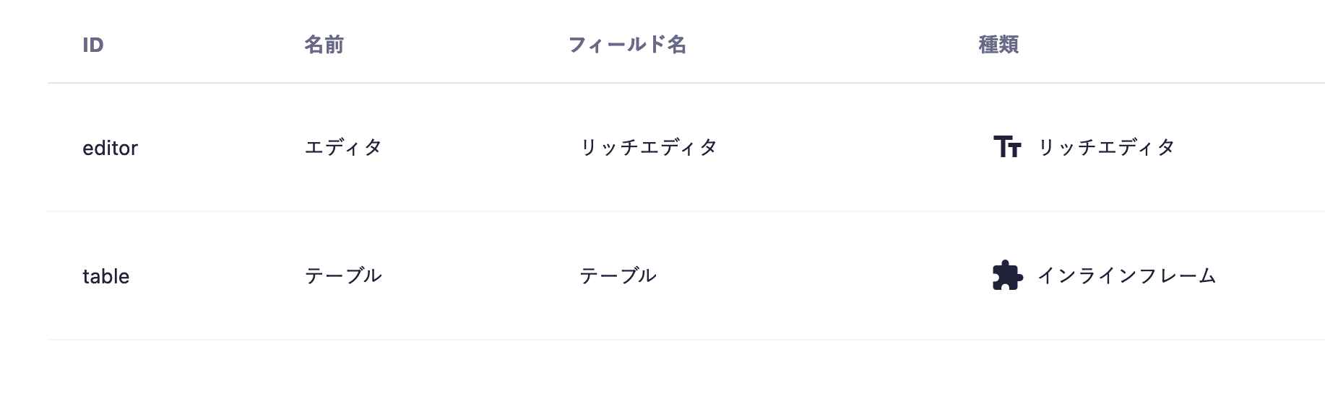The image size is (1325, 411).
Task: Select the エディタ name cell
Action: pos(343,147)
